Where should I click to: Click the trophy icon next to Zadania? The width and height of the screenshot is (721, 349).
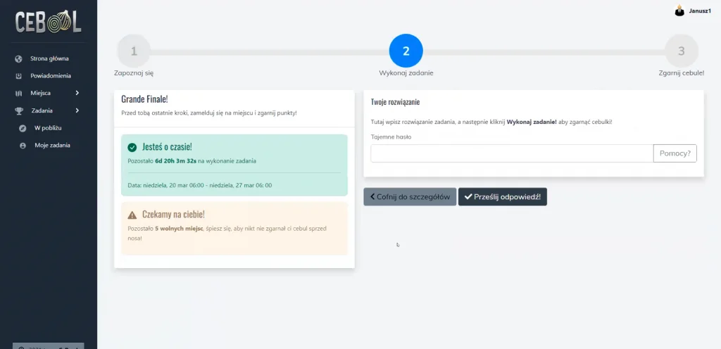(19, 110)
